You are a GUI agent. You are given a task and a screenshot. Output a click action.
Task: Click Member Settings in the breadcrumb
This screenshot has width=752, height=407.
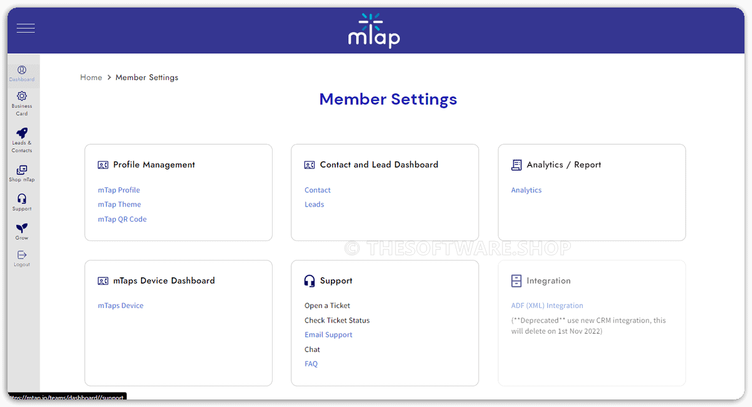147,78
